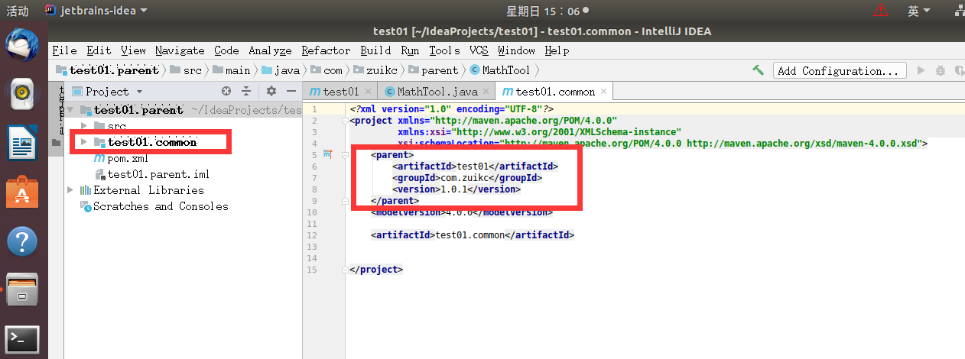Click the artifactId test01.common line in the editor
The height and width of the screenshot is (359, 965).
(x=473, y=235)
